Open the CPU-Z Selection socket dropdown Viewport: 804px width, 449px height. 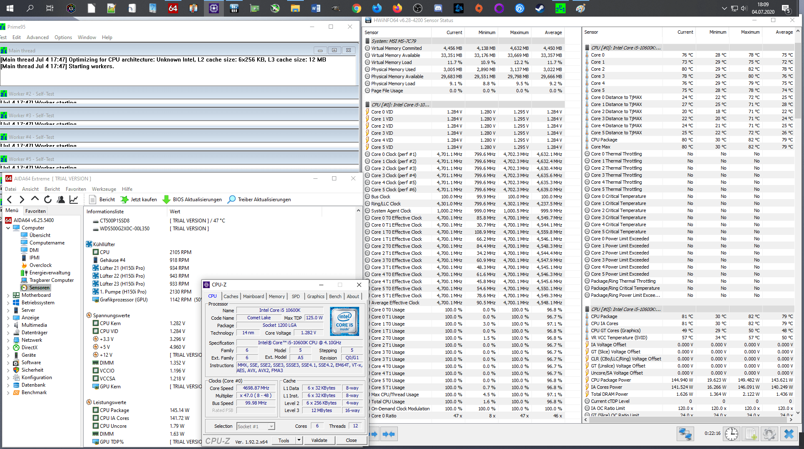pyautogui.click(x=271, y=427)
